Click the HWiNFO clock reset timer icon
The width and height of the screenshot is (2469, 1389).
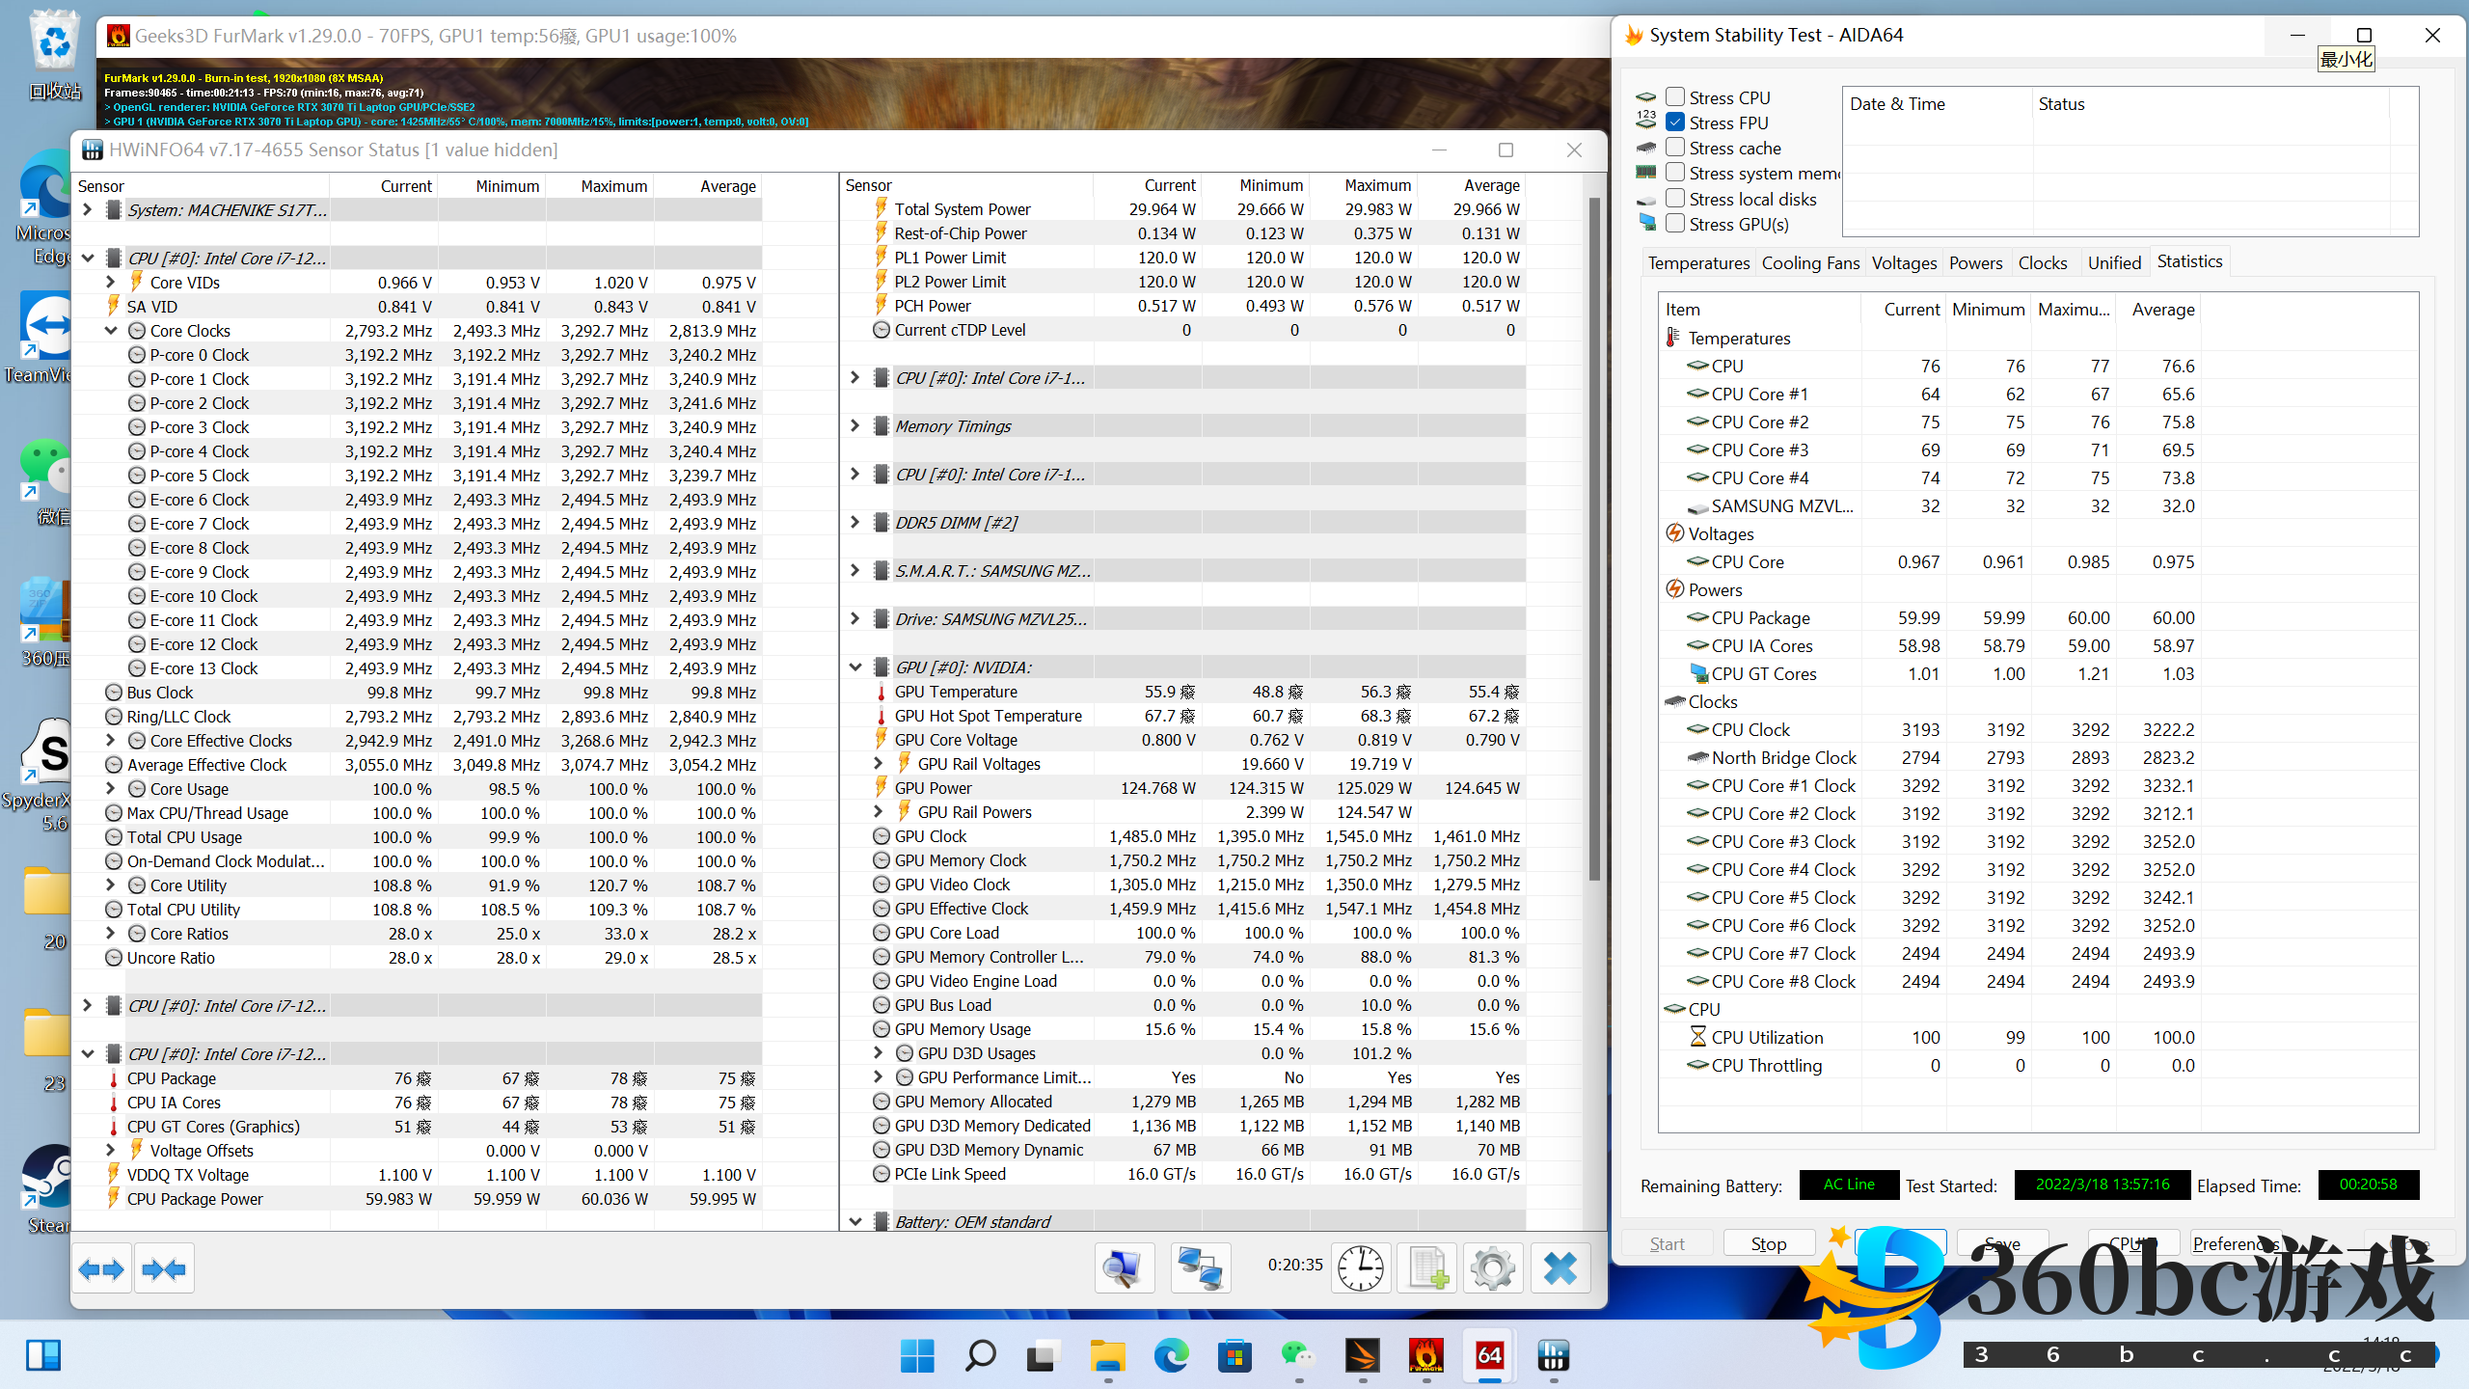pos(1361,1267)
